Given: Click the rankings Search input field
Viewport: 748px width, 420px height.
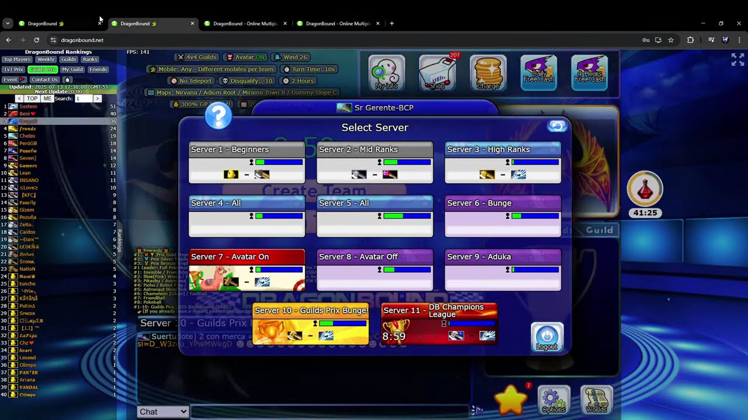Looking at the screenshot, I should 84,99.
